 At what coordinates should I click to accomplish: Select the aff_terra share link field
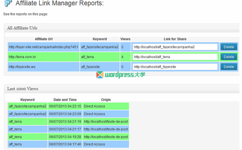point(175,57)
